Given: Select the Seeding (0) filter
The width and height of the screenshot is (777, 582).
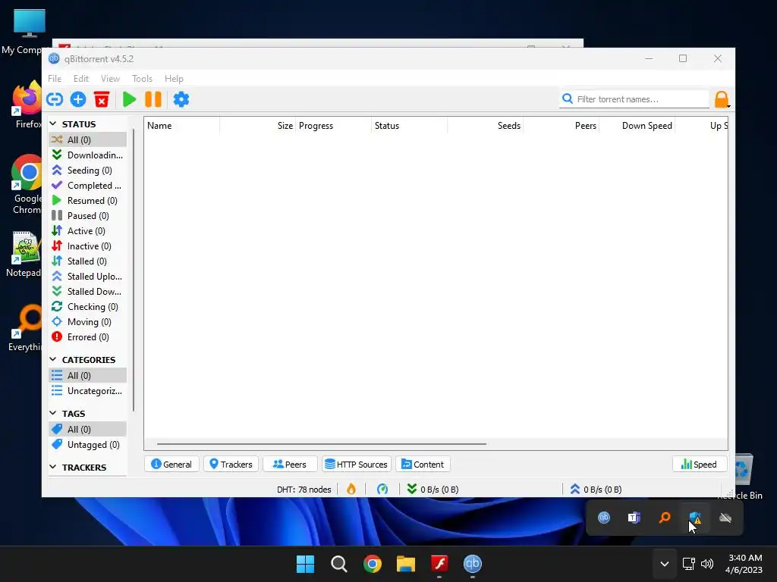Looking at the screenshot, I should 87,171.
